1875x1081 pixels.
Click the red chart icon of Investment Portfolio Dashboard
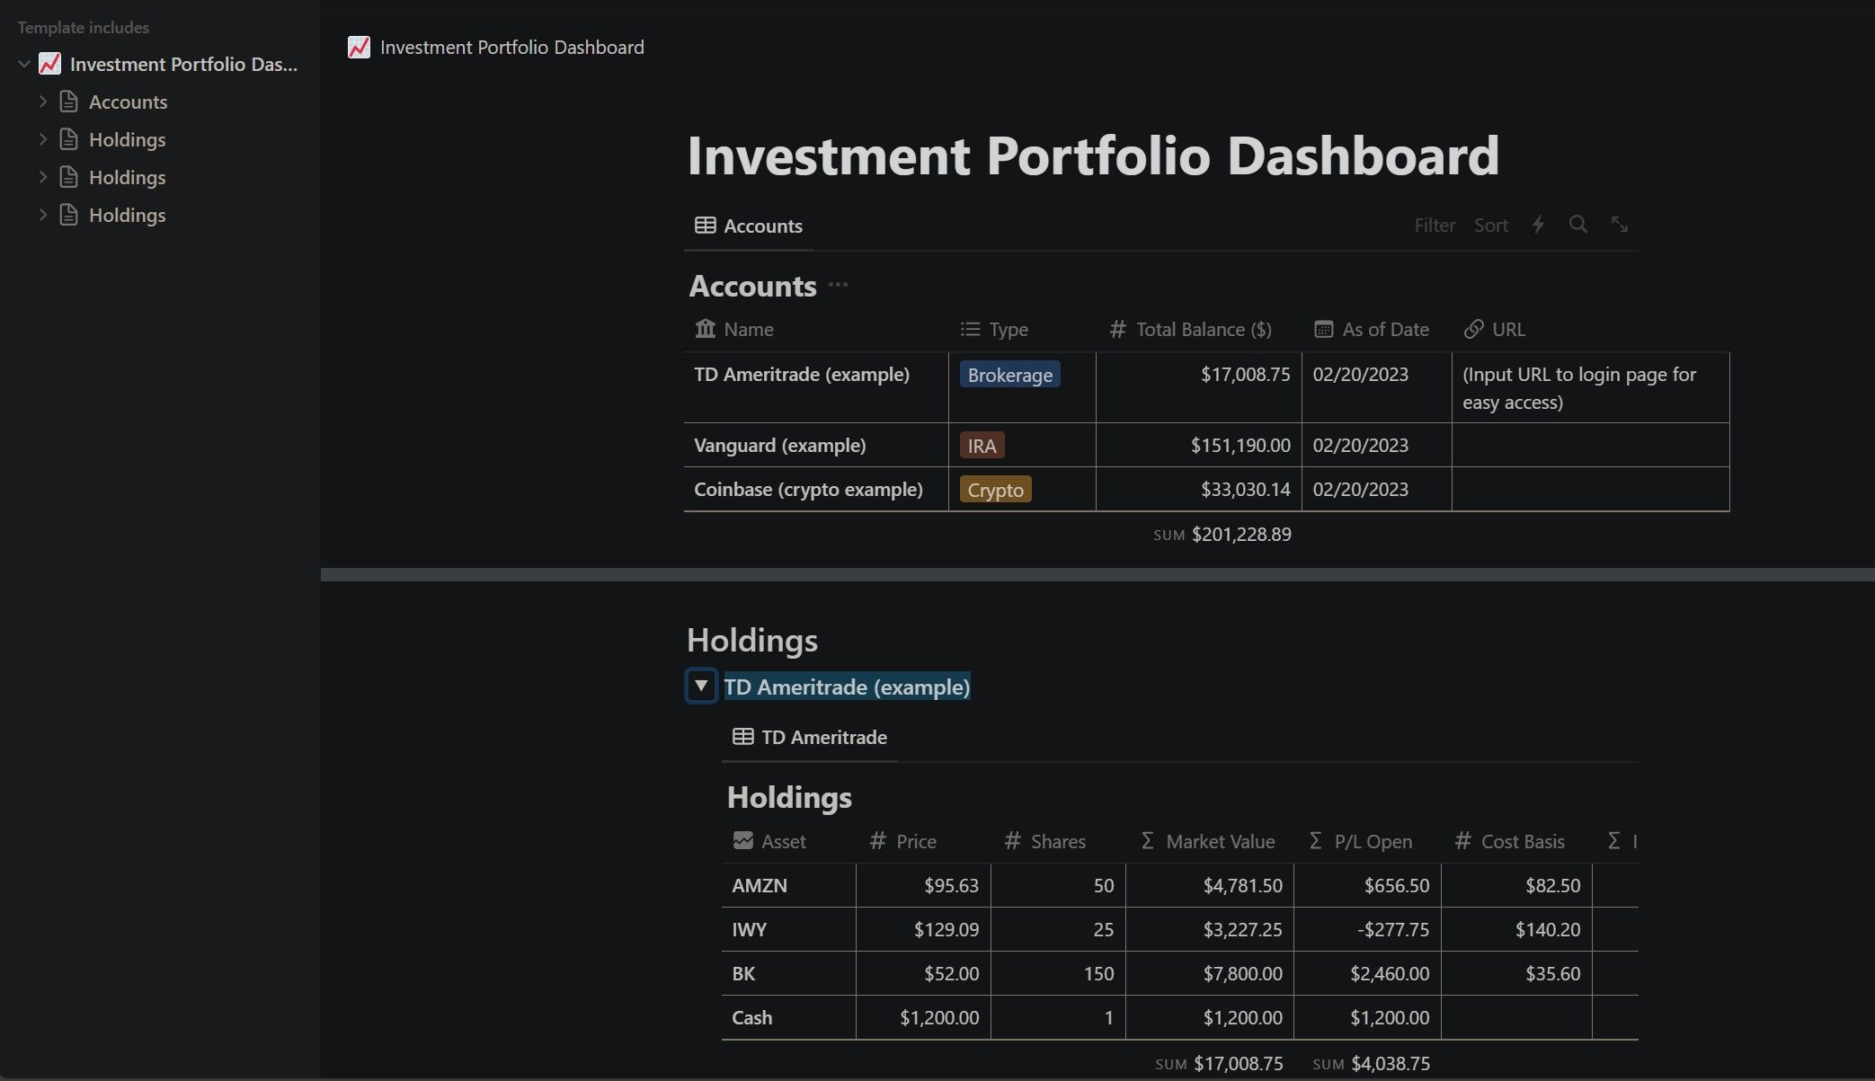(x=50, y=64)
